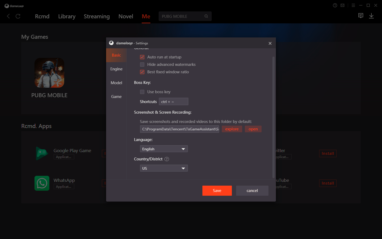The width and height of the screenshot is (382, 239).
Task: Switch to the Basic settings tab
Action: click(116, 55)
